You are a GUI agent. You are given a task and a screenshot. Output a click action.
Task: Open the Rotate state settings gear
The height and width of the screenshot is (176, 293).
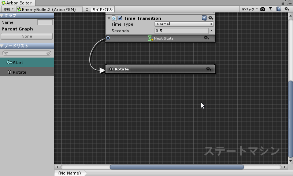tap(208, 69)
